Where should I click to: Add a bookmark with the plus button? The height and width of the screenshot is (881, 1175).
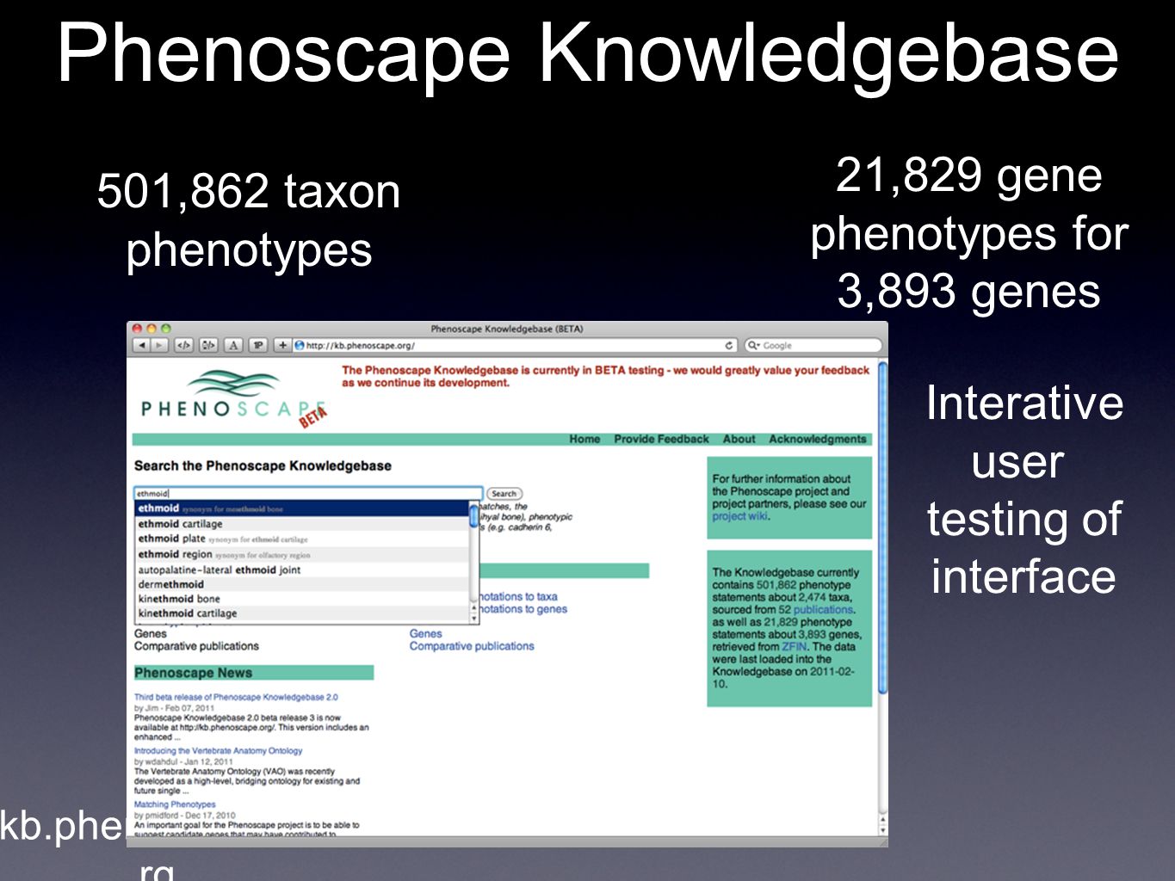click(x=282, y=345)
